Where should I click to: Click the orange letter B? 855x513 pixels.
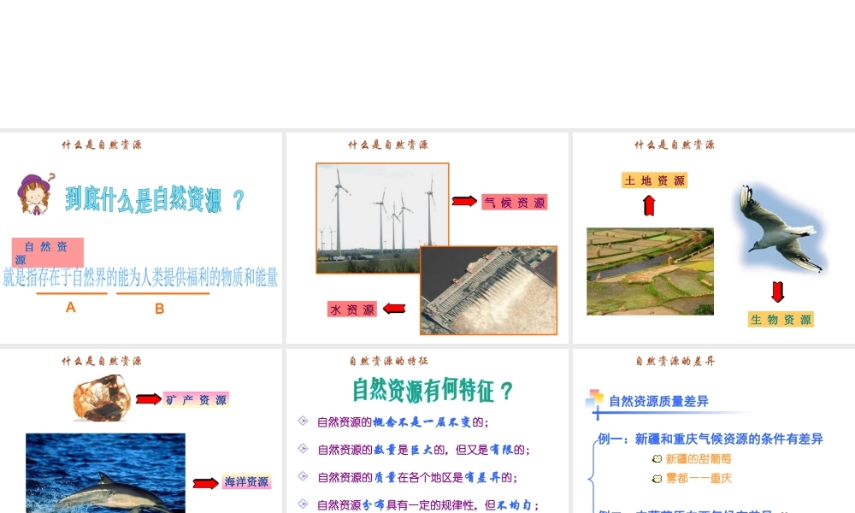159,309
